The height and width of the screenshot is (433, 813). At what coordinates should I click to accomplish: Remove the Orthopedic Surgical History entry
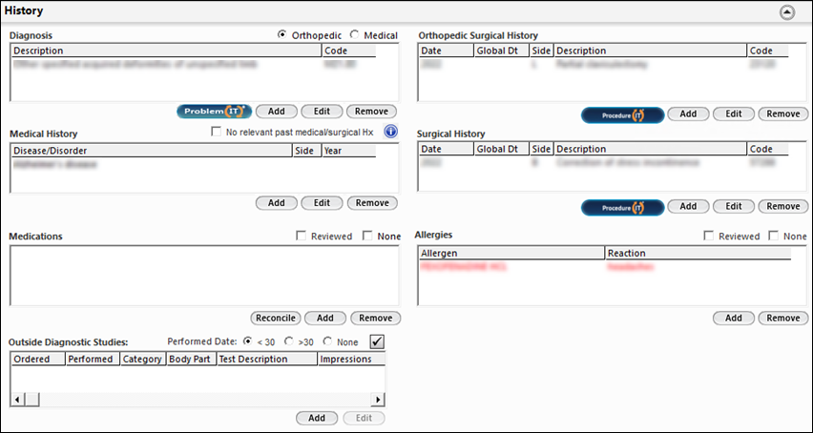[x=782, y=113]
